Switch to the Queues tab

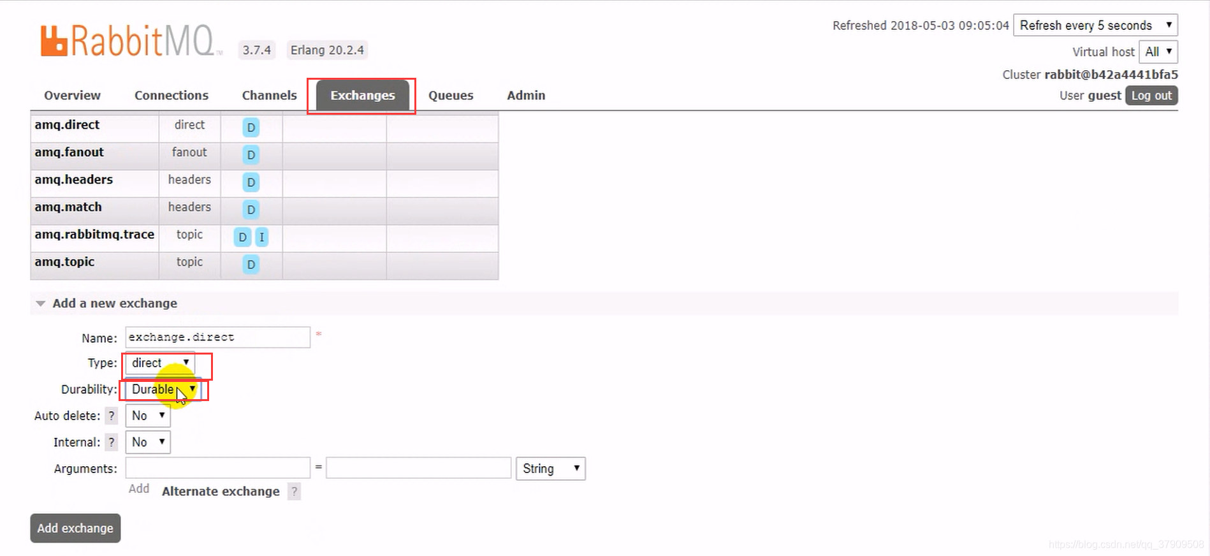click(x=451, y=96)
